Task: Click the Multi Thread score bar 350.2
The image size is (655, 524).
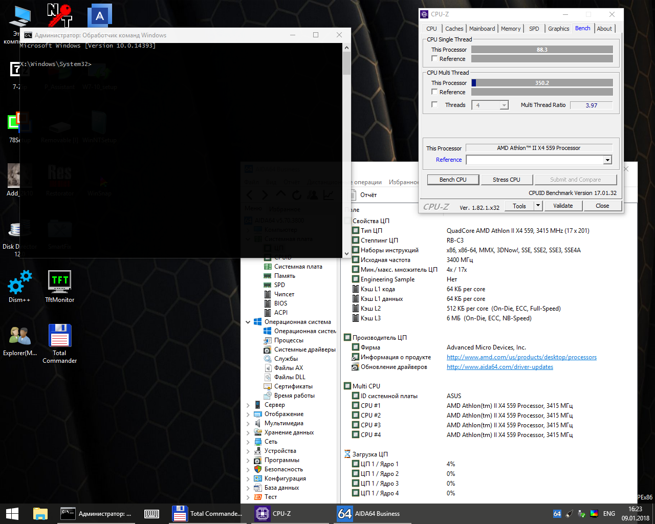Action: click(542, 83)
